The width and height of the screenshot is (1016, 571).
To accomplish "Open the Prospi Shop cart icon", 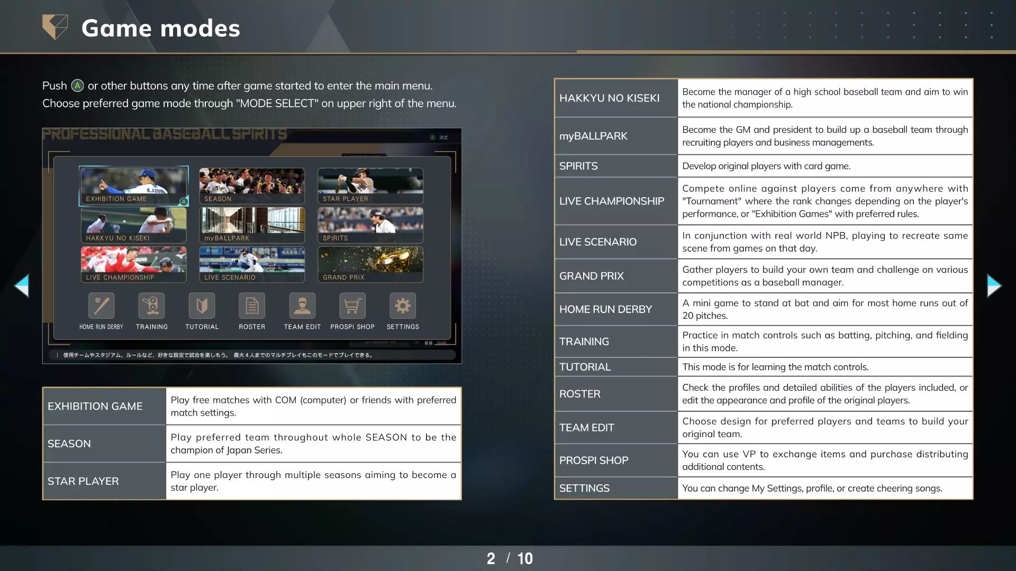I will pos(352,306).
